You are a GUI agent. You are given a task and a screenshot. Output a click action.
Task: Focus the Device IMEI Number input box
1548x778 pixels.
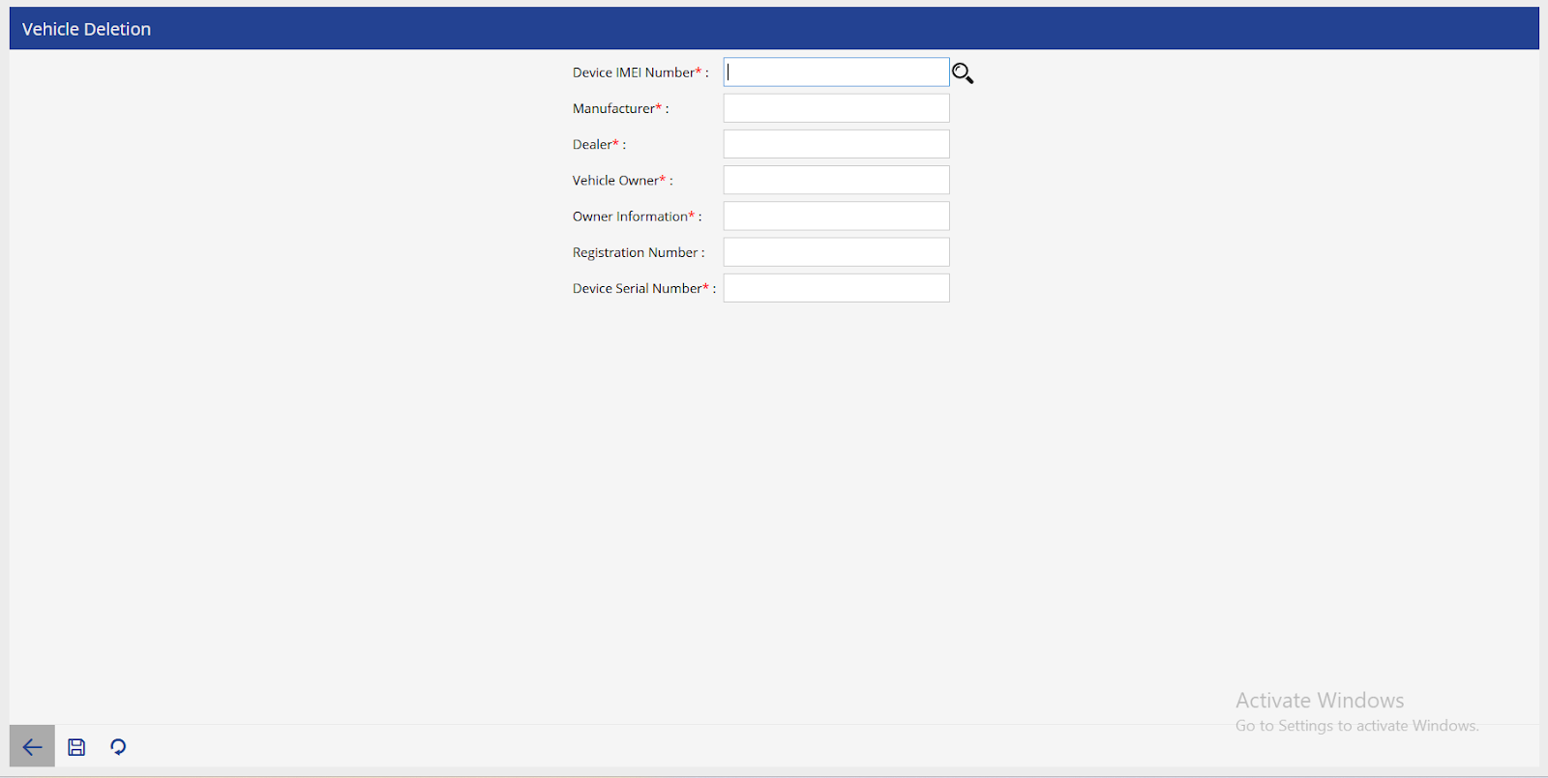point(836,72)
